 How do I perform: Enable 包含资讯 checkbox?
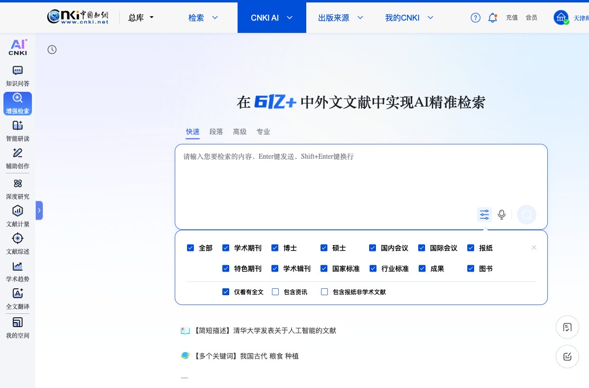click(275, 292)
